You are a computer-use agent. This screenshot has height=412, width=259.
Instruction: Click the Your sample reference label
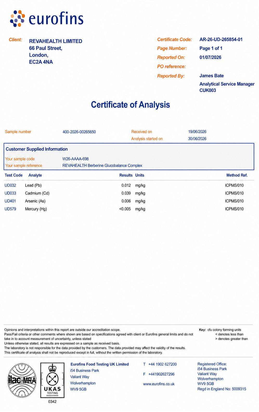23,166
